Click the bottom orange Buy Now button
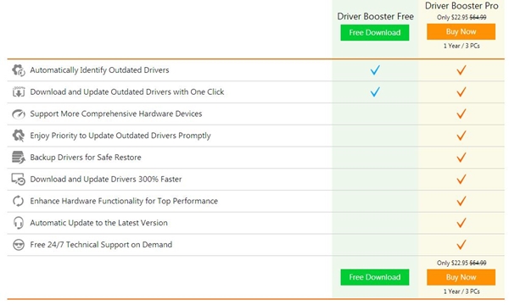The image size is (509, 305). [461, 277]
